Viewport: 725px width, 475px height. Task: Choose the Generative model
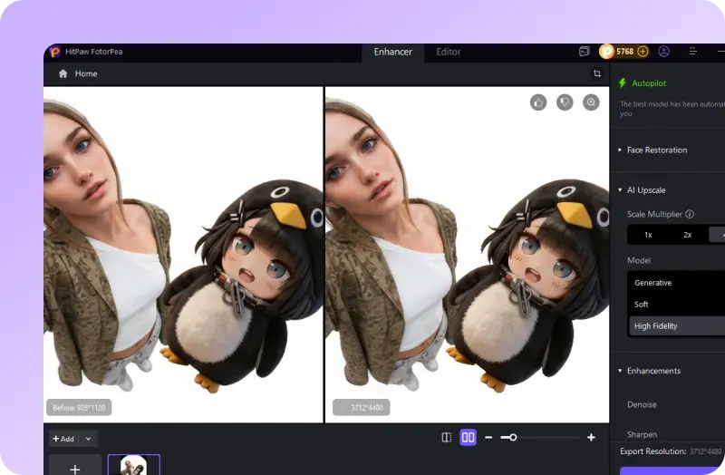coord(677,283)
